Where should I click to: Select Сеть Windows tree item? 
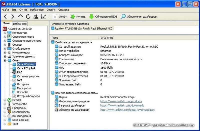[x=26, y=64]
